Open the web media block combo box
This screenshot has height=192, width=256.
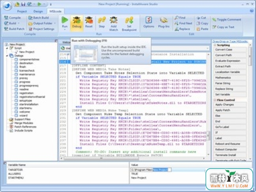tap(134, 48)
